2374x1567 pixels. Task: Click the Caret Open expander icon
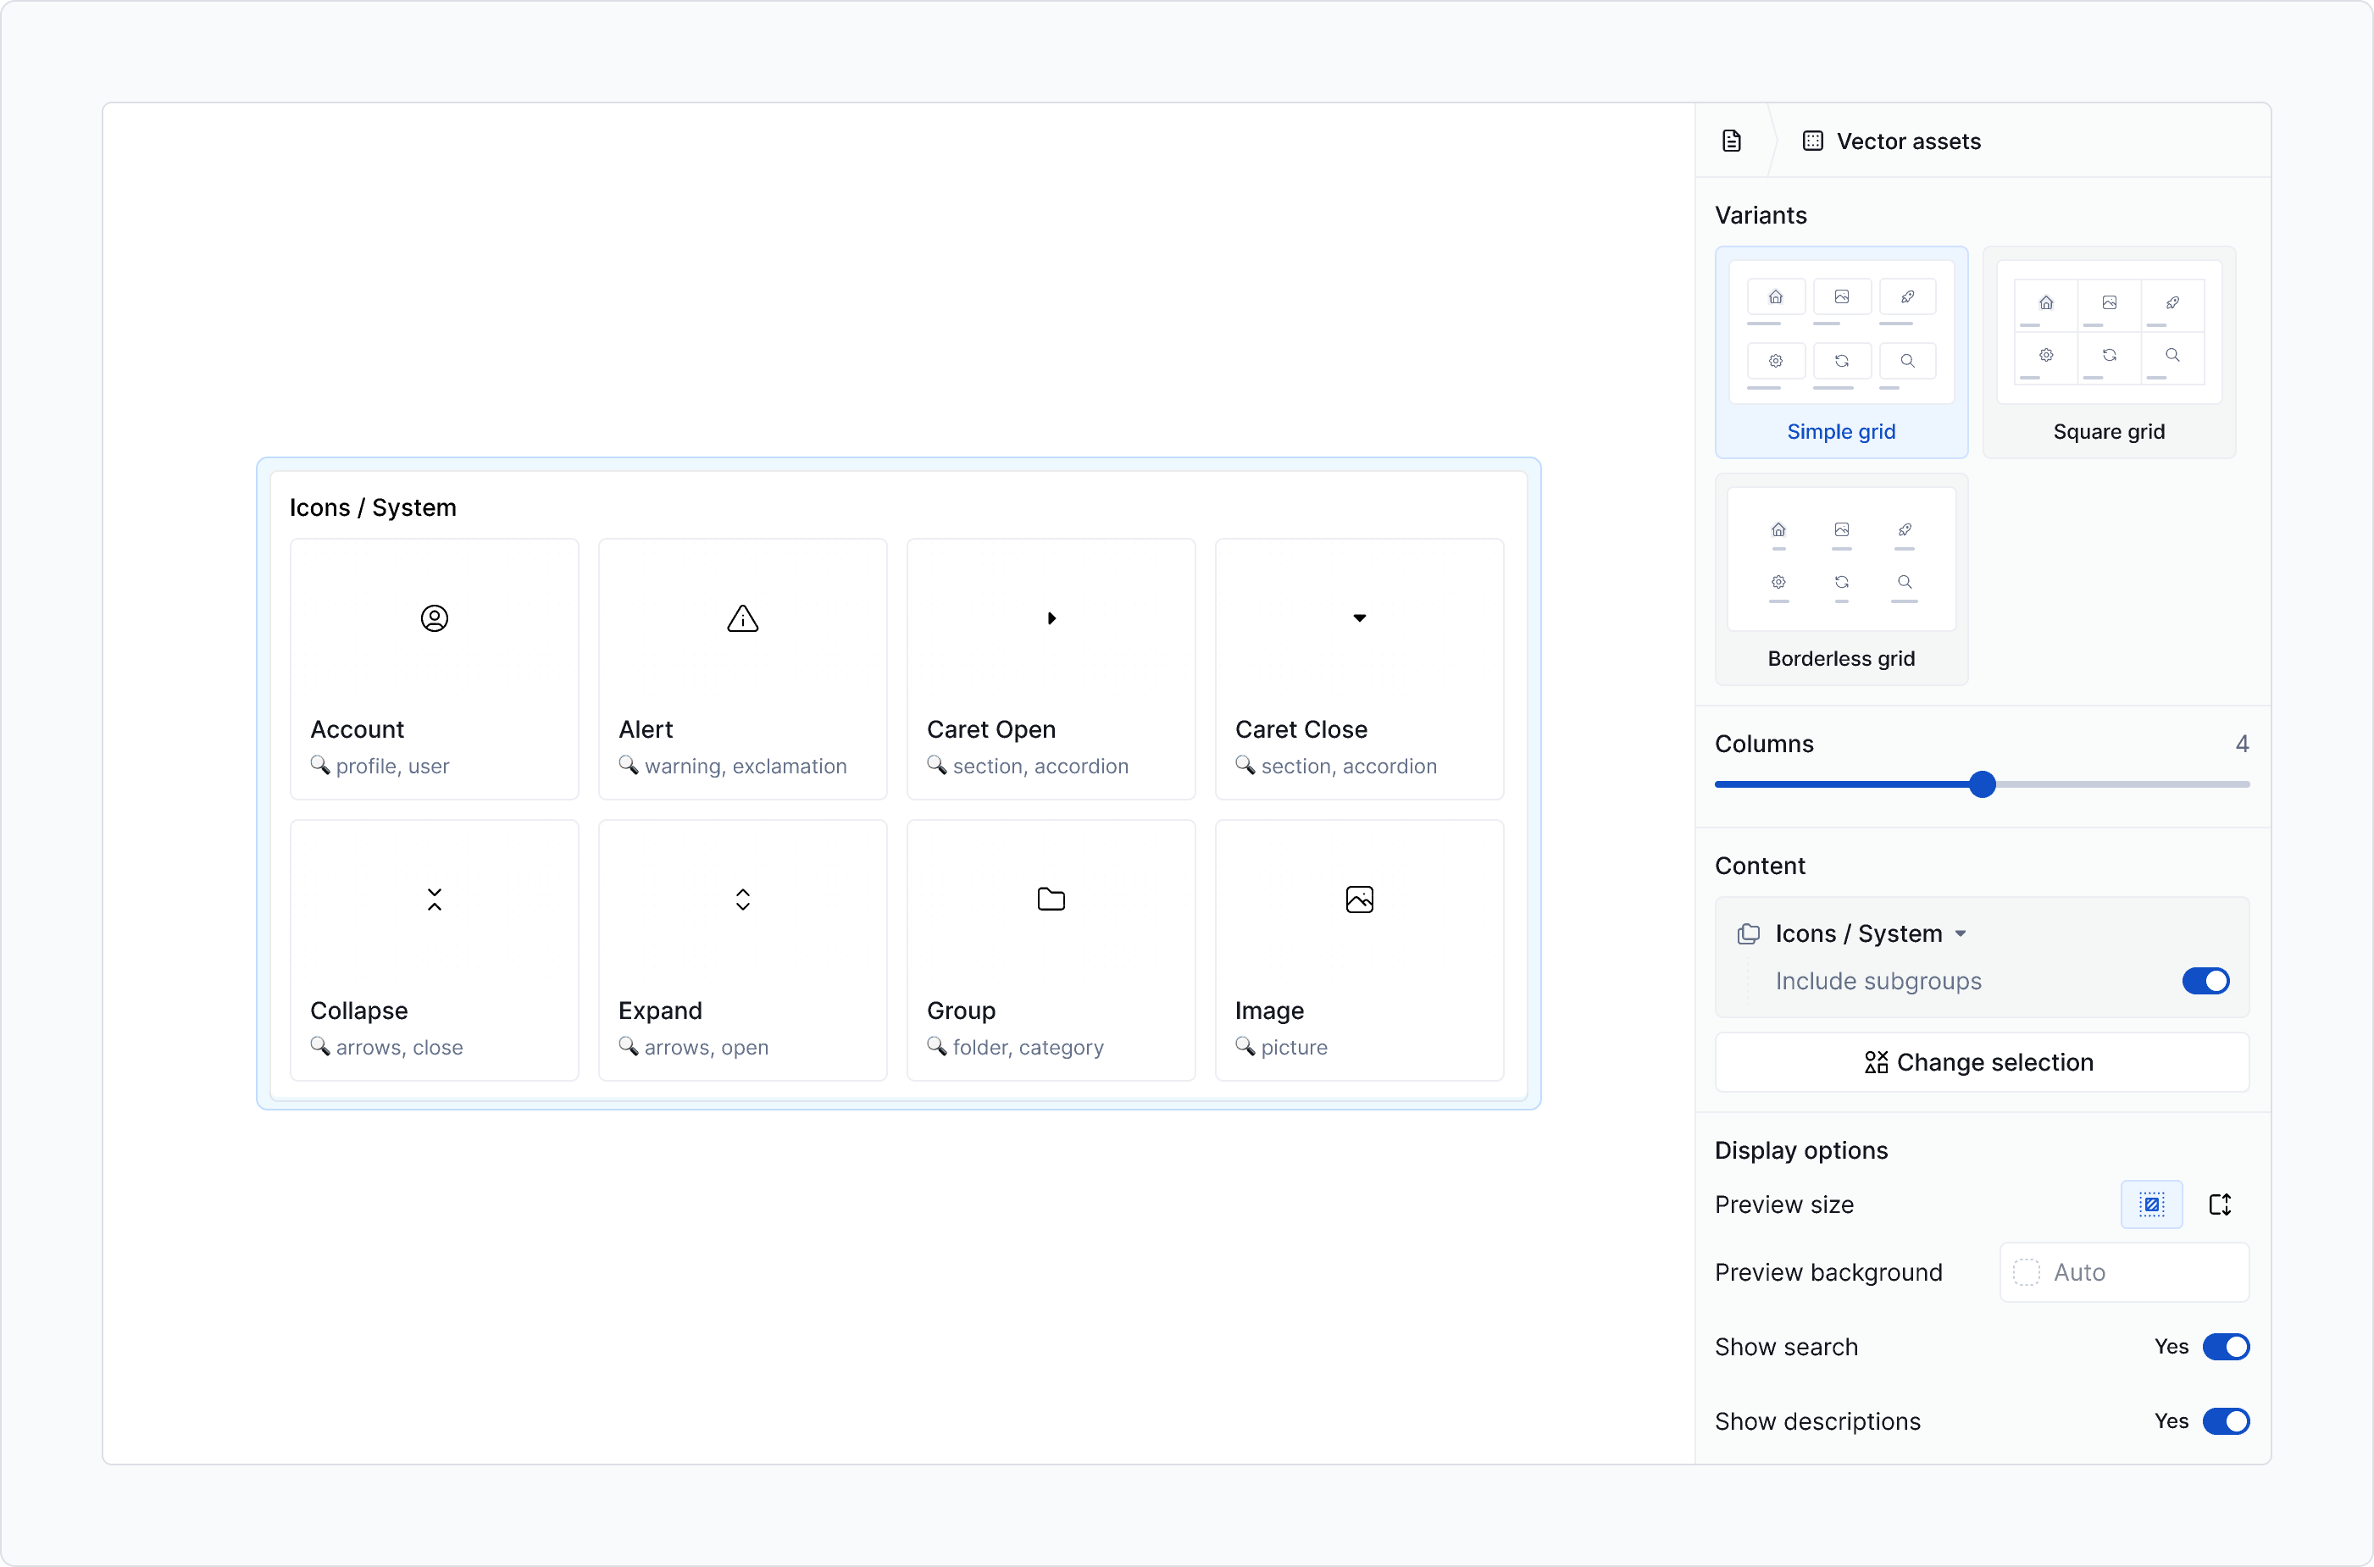1051,618
